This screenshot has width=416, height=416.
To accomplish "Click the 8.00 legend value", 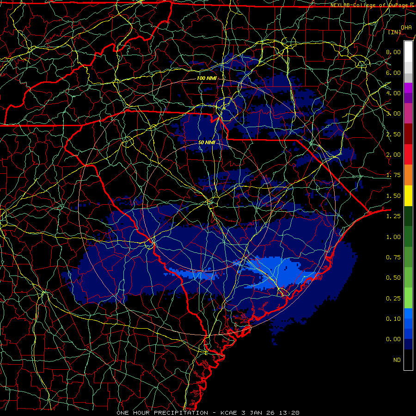I will 393,52.
